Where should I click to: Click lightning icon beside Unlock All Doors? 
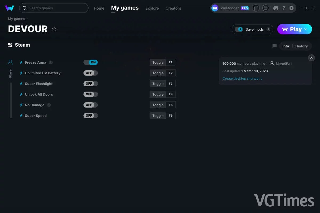point(21,94)
